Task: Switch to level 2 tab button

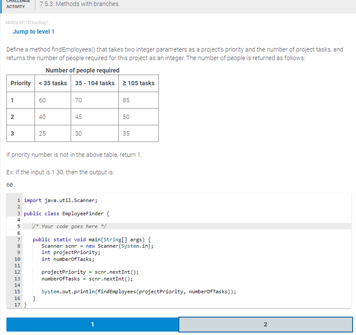Action: (265, 324)
